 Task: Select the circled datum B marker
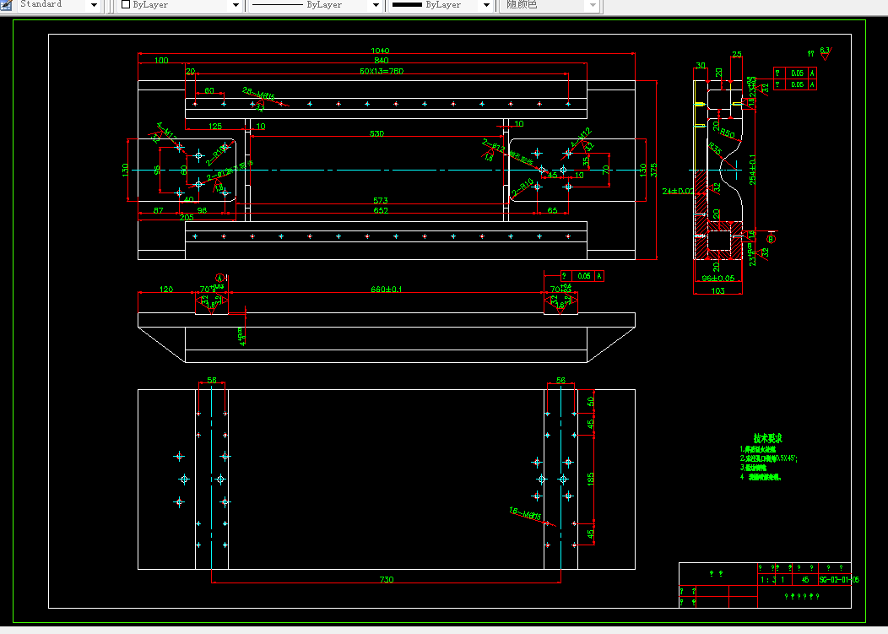(770, 239)
